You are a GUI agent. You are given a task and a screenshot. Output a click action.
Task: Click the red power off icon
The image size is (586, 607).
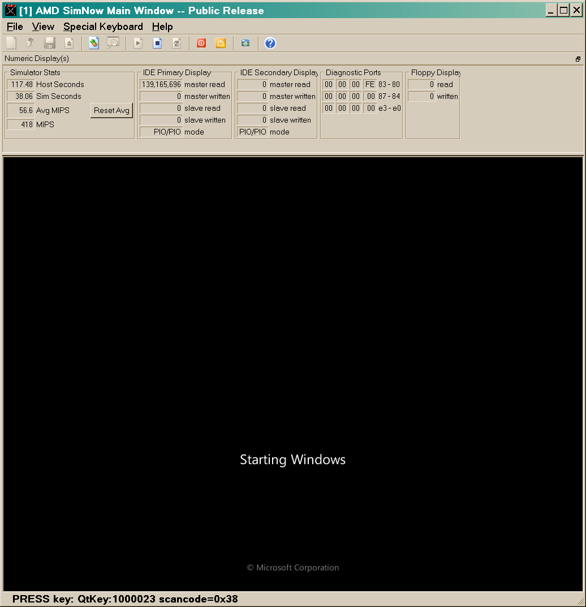pyautogui.click(x=201, y=43)
